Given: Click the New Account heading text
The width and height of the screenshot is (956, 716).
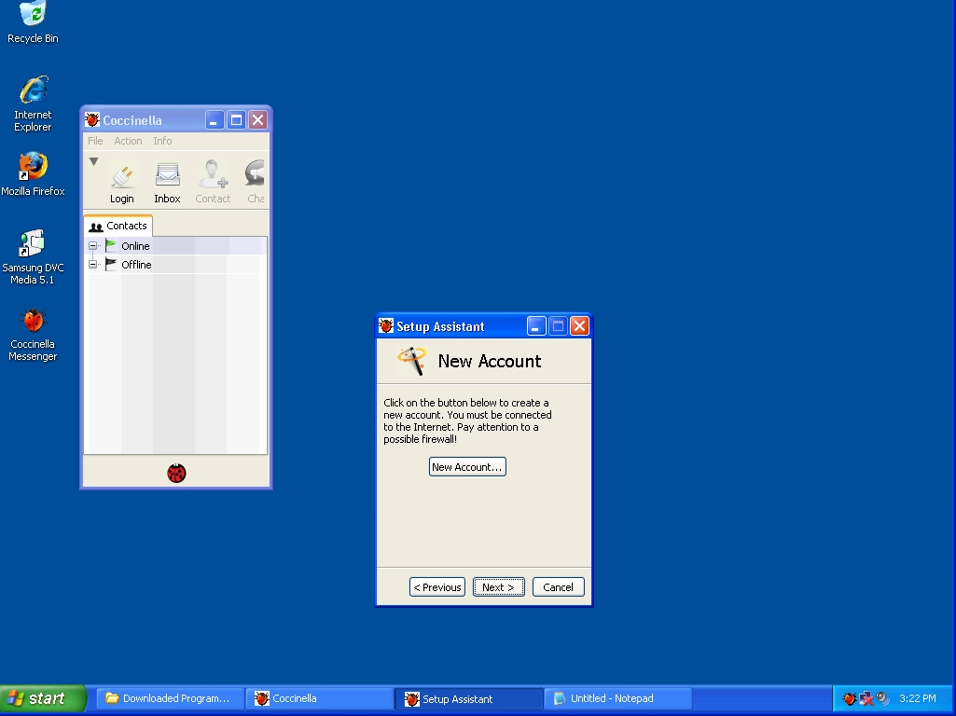Looking at the screenshot, I should click(490, 361).
